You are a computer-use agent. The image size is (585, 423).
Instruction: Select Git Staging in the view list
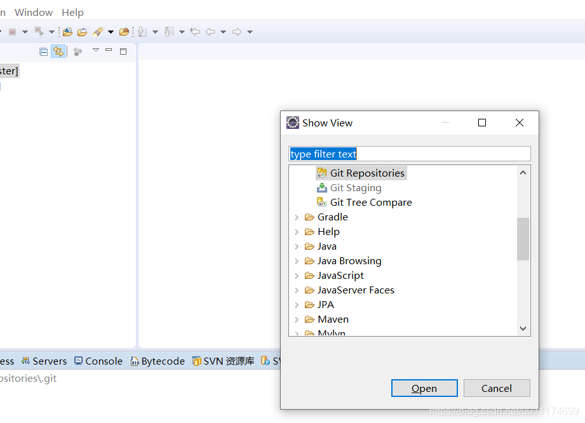[x=356, y=187]
